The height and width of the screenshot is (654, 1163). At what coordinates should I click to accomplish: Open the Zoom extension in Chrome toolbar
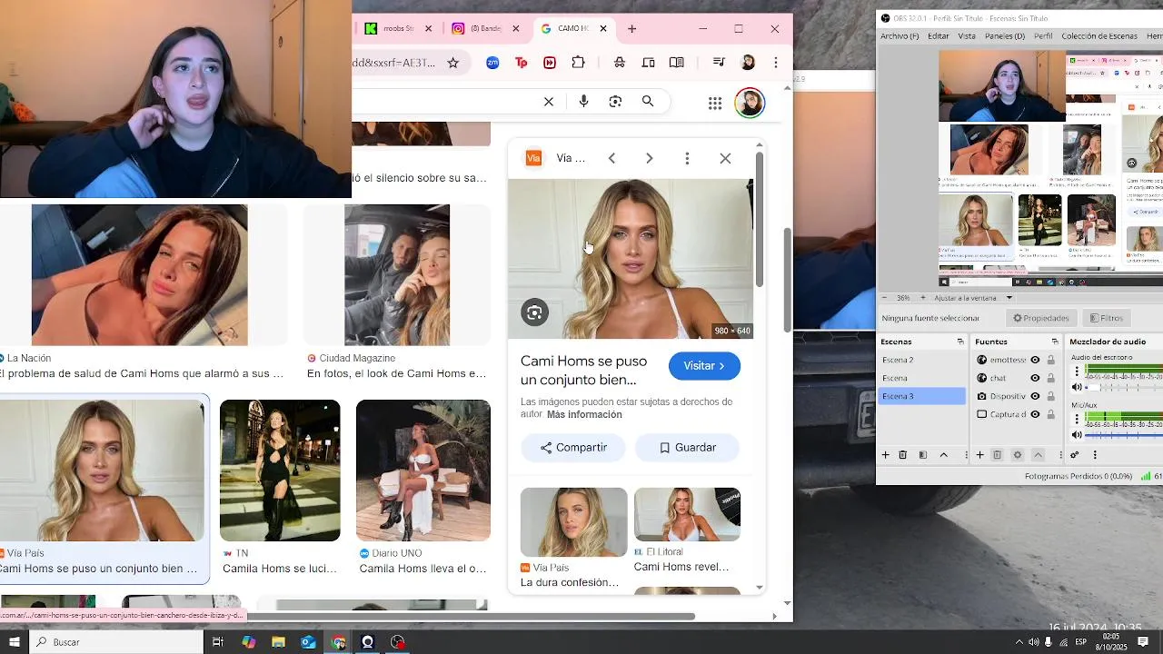pos(492,63)
